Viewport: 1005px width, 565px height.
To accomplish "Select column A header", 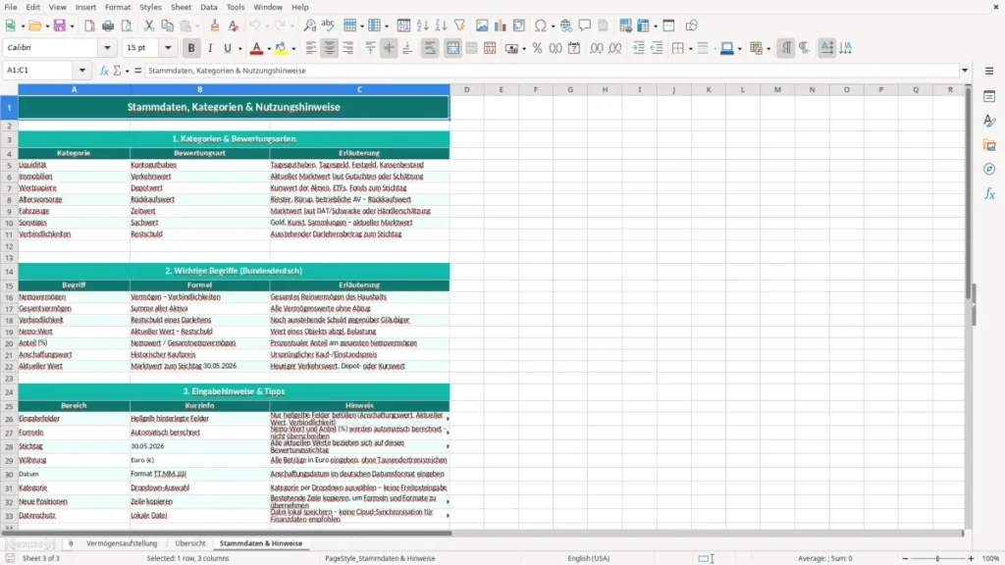I will [74, 89].
